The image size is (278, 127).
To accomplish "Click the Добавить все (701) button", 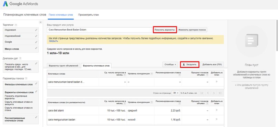I will (x=212, y=65).
